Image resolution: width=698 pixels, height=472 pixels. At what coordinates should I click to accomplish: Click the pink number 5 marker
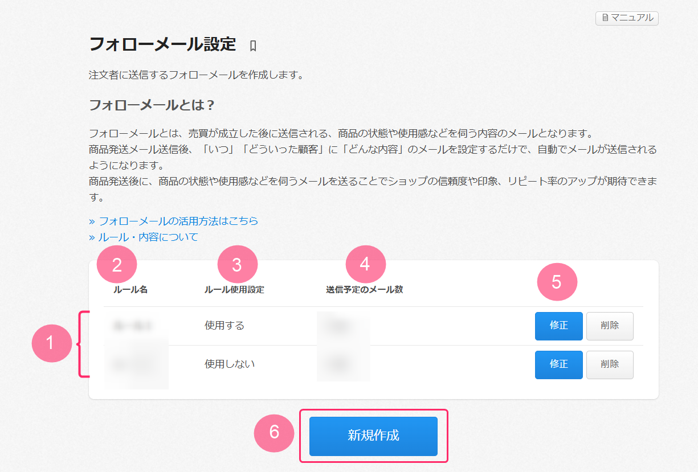point(557,282)
